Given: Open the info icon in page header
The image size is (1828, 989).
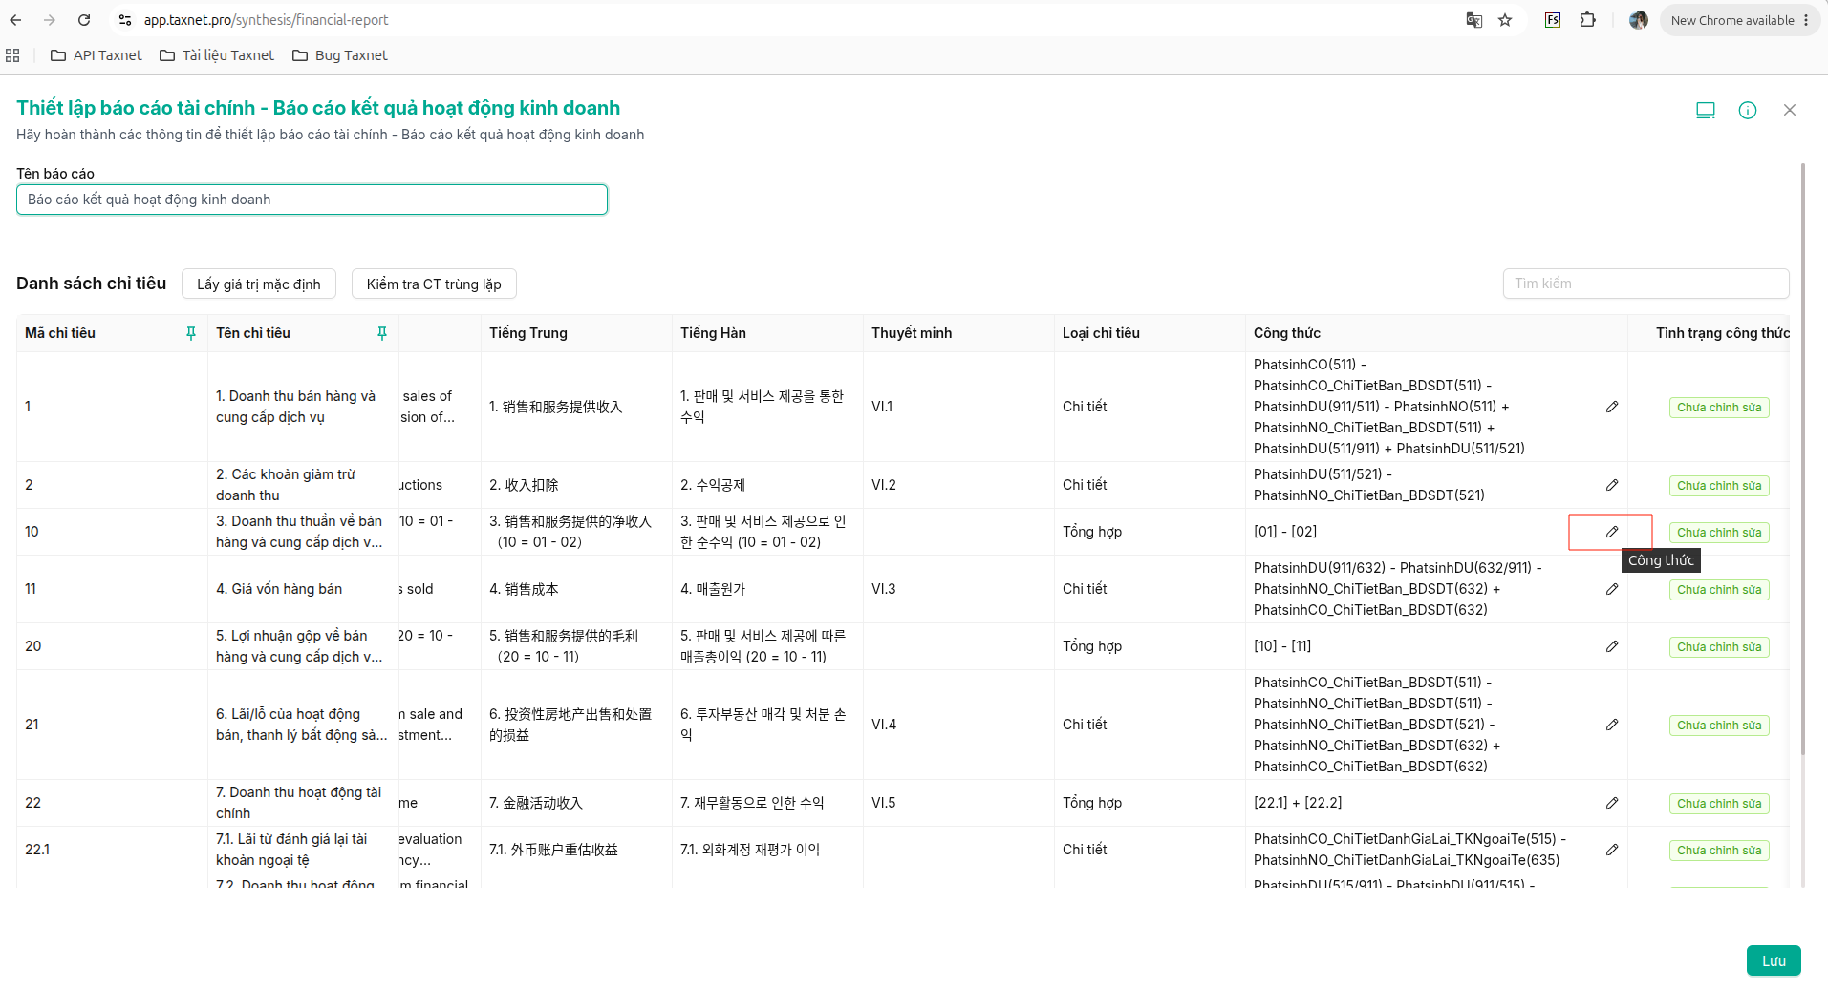Looking at the screenshot, I should [x=1748, y=110].
